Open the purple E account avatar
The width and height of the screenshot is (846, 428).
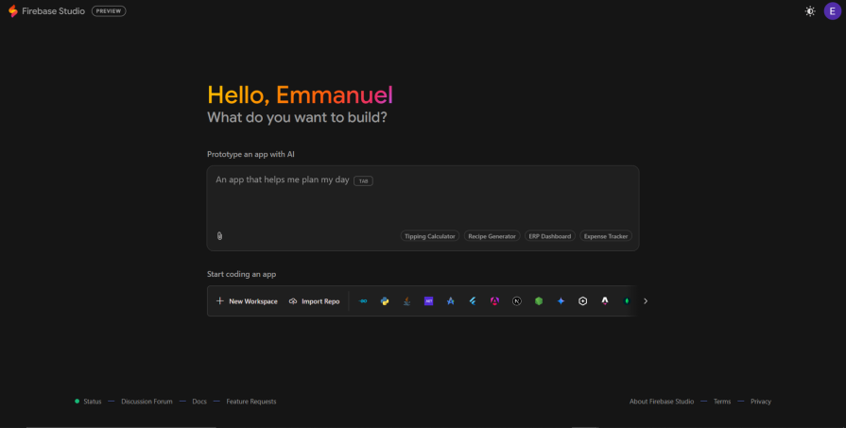pos(833,10)
